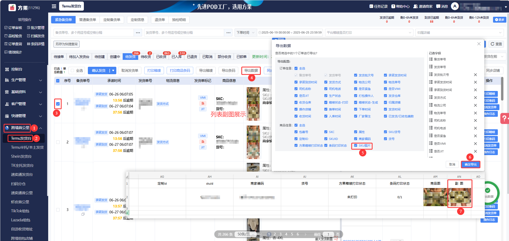509x241 pixels.
Task: Close the 导出数据 dialog
Action: pos(479,44)
